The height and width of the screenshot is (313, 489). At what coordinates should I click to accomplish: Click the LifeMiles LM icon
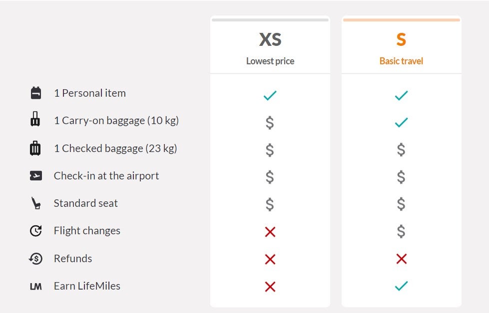coord(35,286)
